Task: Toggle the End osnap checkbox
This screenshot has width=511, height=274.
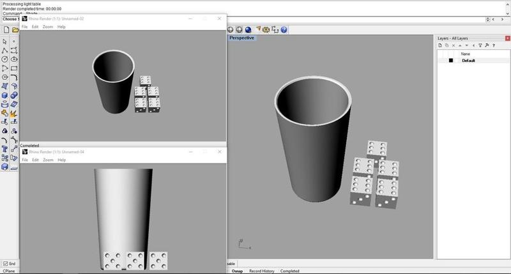Action: [x=6, y=263]
